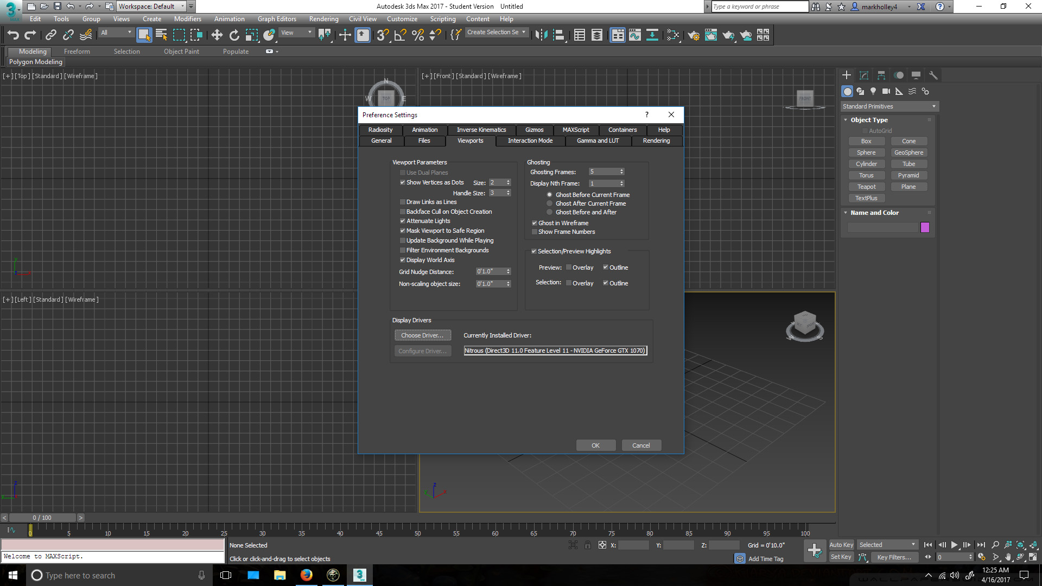Toggle Display World Axis checkbox
This screenshot has height=586, width=1042.
click(403, 260)
